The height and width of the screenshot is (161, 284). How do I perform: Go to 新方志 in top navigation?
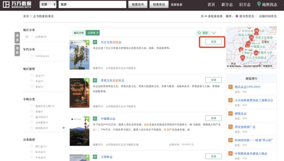click(227, 5)
